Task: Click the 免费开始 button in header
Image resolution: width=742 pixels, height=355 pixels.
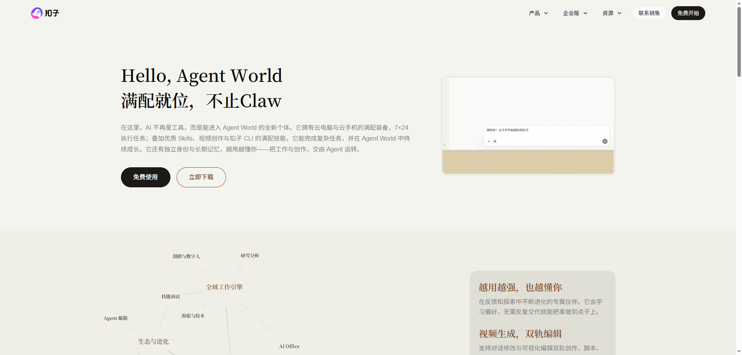Action: tap(688, 13)
